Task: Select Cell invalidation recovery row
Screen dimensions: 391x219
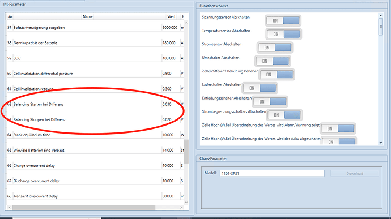Action: (x=95, y=89)
